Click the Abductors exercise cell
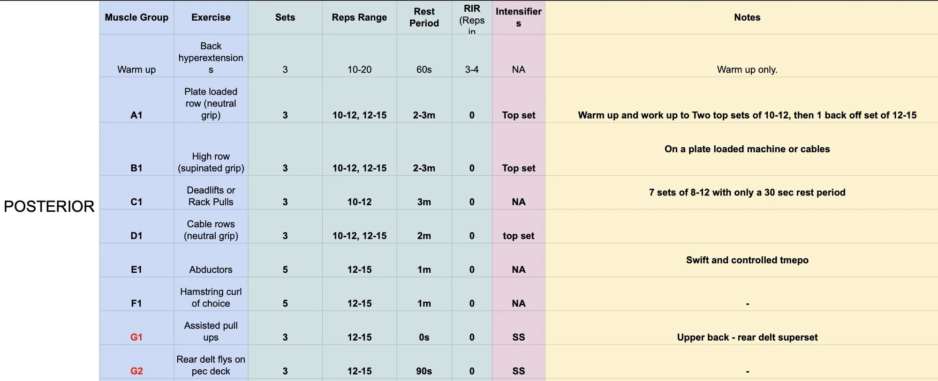938x381 pixels. (211, 269)
